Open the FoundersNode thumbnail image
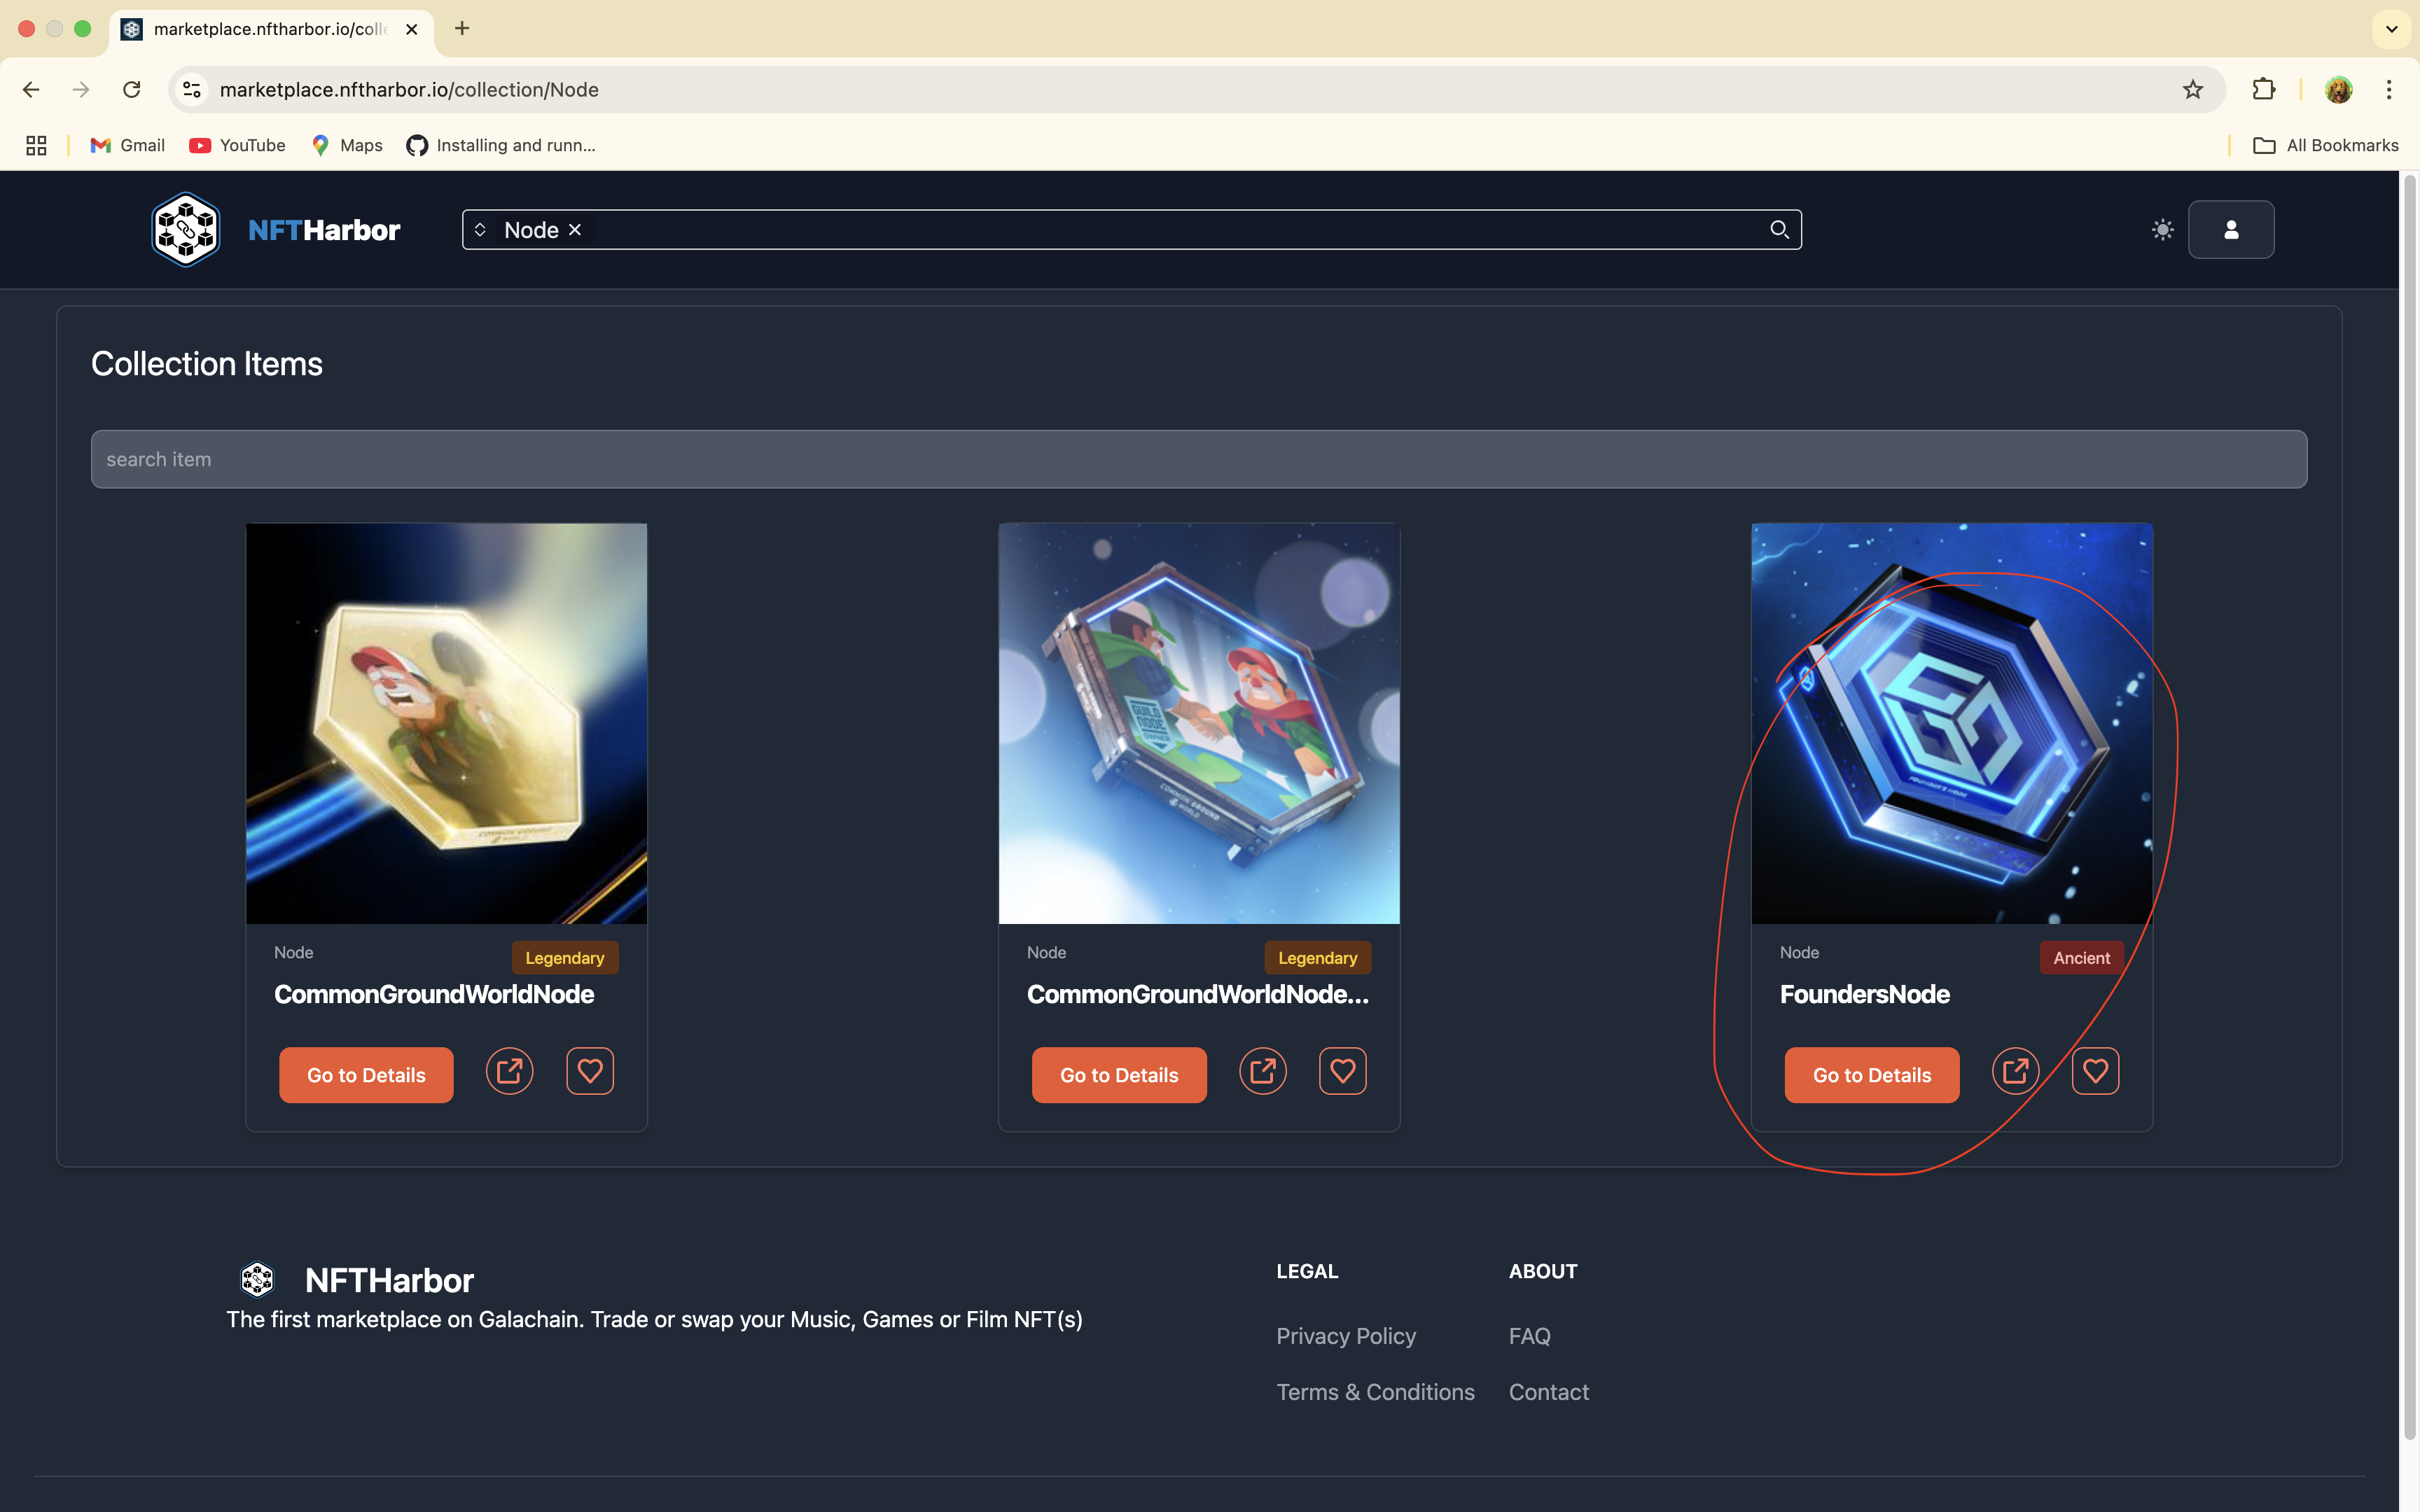 pyautogui.click(x=1952, y=723)
